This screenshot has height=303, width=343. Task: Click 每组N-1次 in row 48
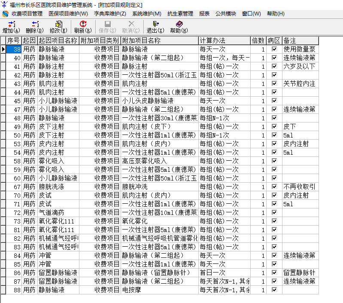(x=224, y=118)
